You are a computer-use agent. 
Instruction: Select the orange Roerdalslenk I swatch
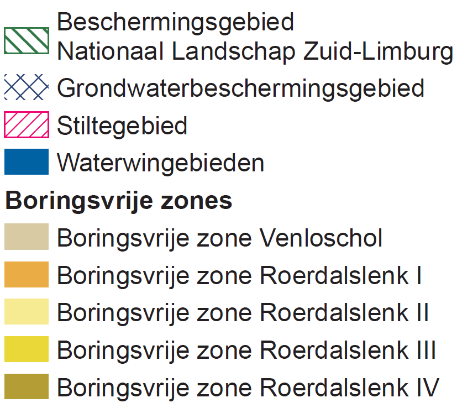(27, 274)
